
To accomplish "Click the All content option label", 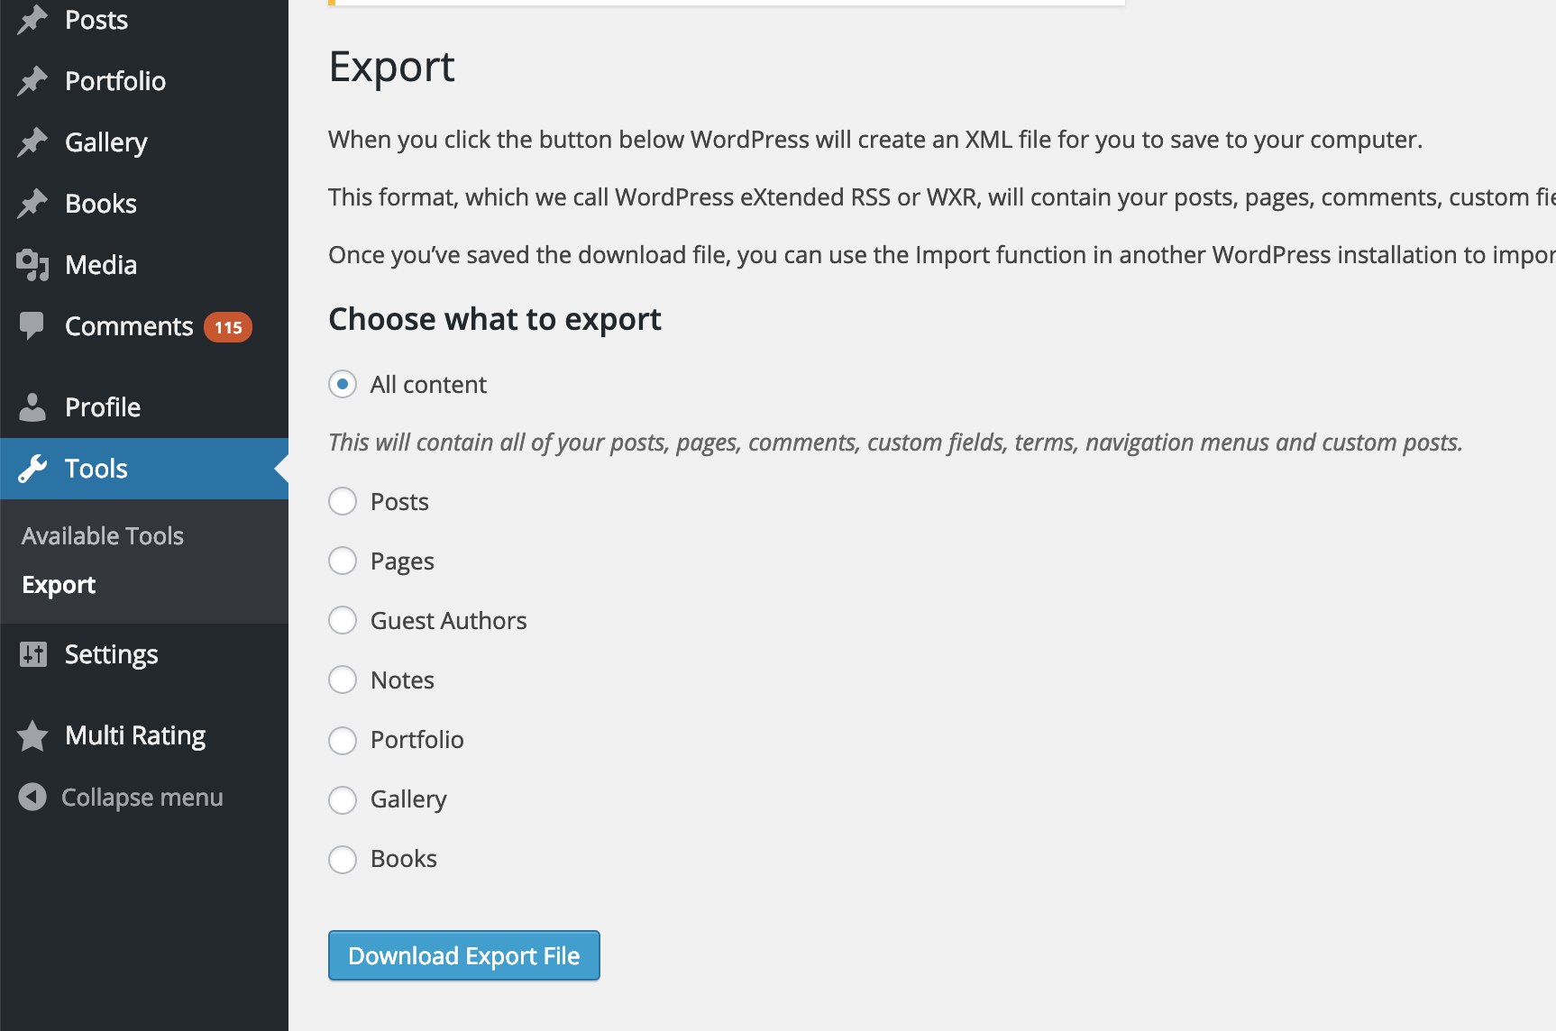I will pos(428,385).
